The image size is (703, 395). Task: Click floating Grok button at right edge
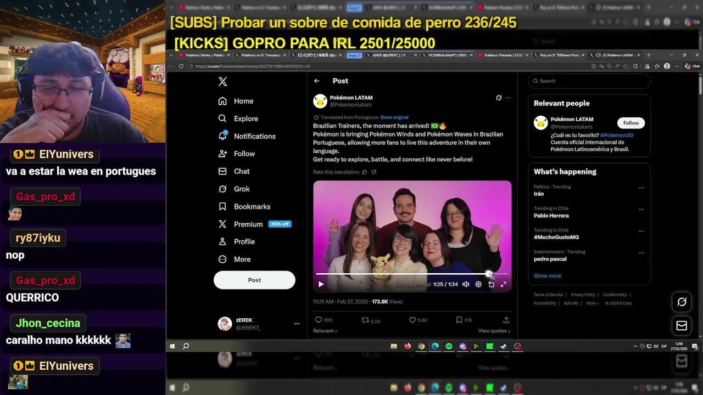[682, 302]
